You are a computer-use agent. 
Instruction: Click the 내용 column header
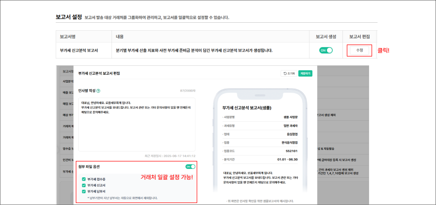coord(120,36)
